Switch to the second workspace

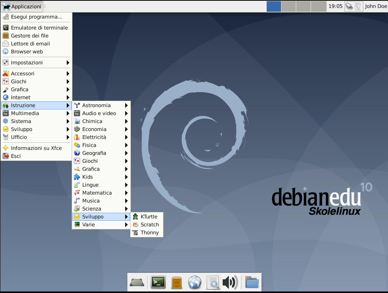289,6
